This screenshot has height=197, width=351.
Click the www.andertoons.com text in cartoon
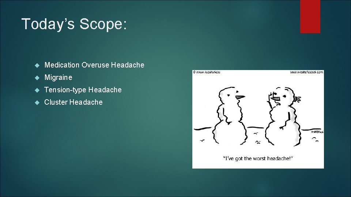[307, 72]
